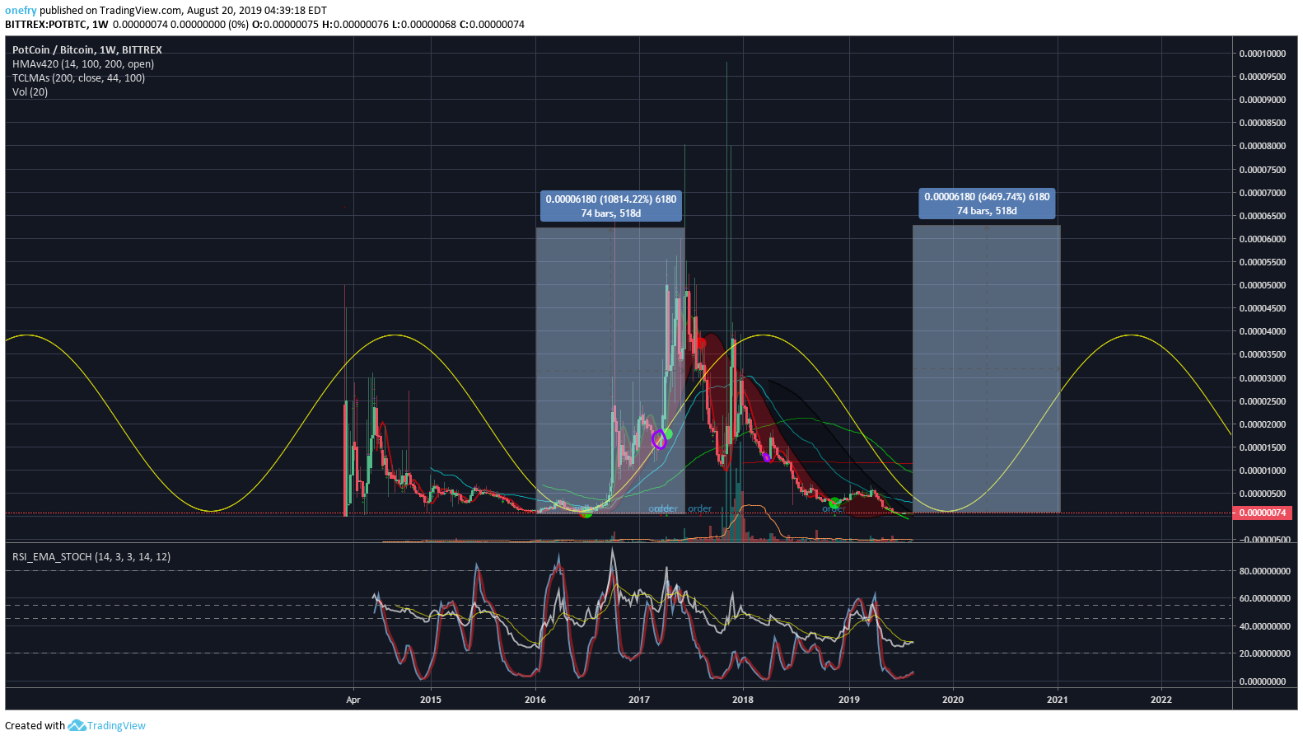Click the 2021 label on the time axis
The height and width of the screenshot is (740, 1303).
tap(1058, 700)
